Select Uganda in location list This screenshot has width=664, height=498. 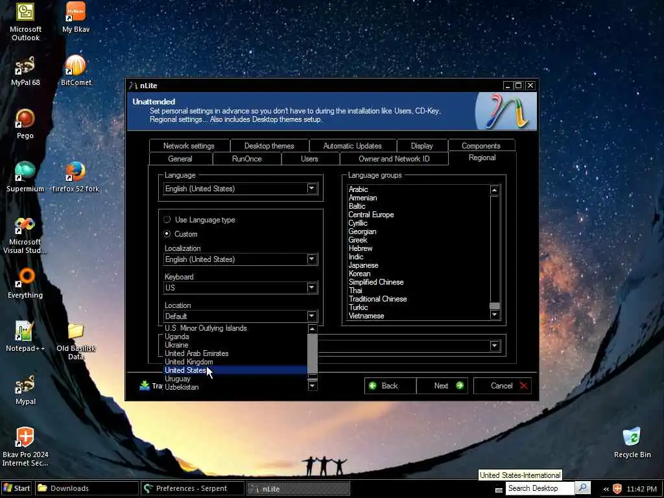coord(235,337)
